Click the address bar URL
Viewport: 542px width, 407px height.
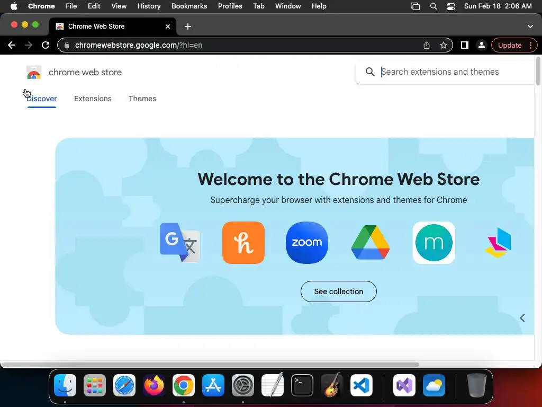tap(139, 45)
